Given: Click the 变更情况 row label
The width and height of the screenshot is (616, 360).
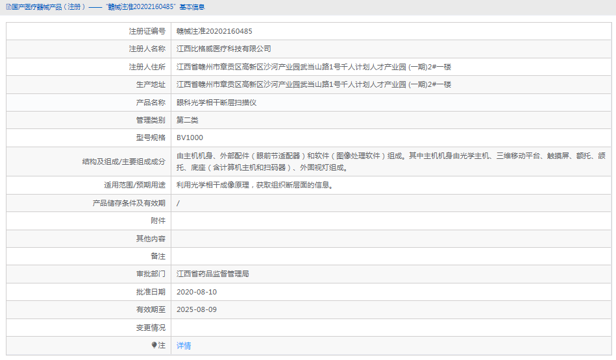Looking at the screenshot, I should pyautogui.click(x=151, y=328).
